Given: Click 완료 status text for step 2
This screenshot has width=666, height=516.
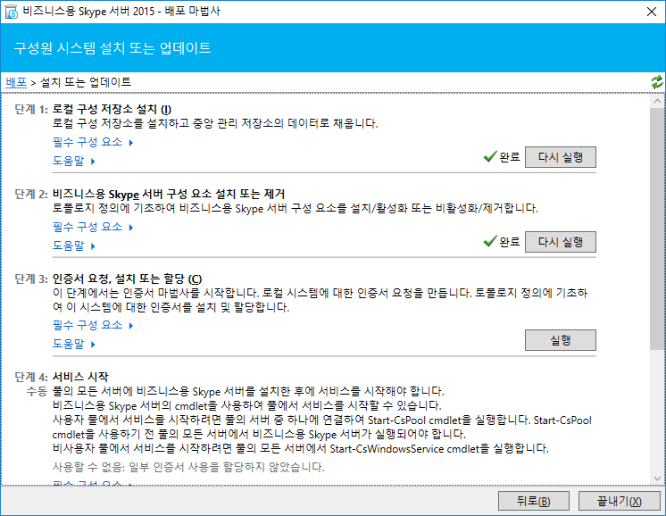Looking at the screenshot, I should point(510,242).
